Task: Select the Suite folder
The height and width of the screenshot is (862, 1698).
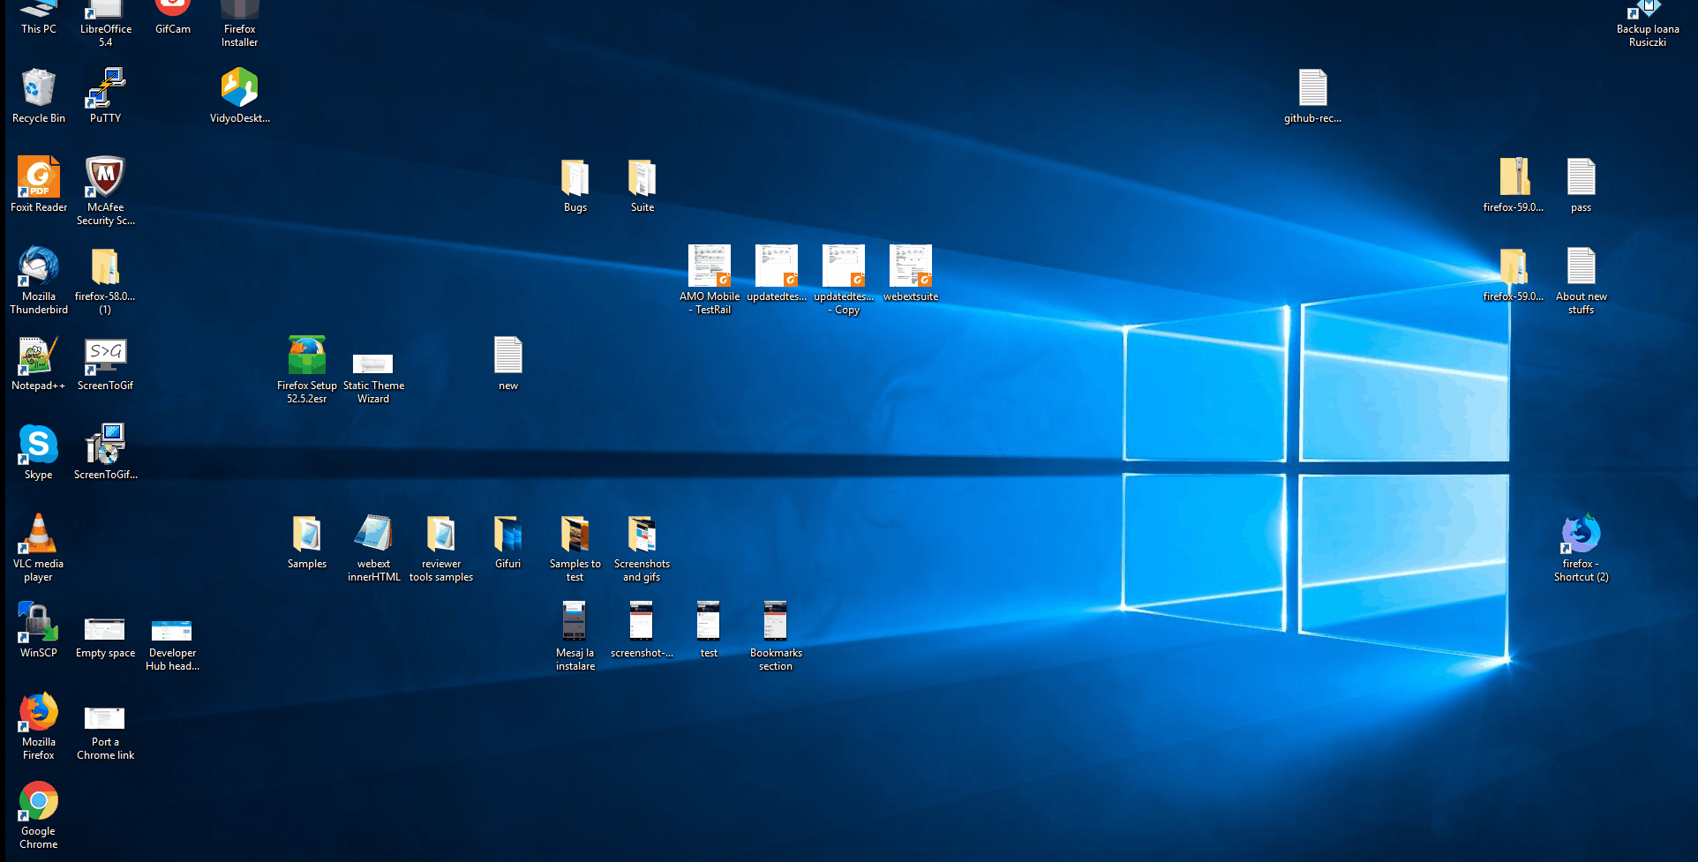Action: click(642, 185)
